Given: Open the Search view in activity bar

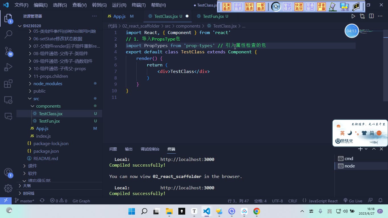Looking at the screenshot, I should pos(8,35).
